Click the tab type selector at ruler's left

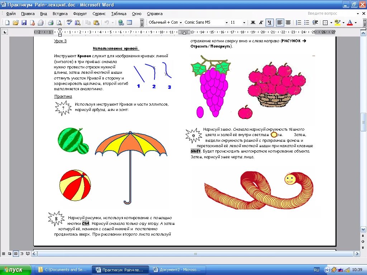pyautogui.click(x=5, y=32)
